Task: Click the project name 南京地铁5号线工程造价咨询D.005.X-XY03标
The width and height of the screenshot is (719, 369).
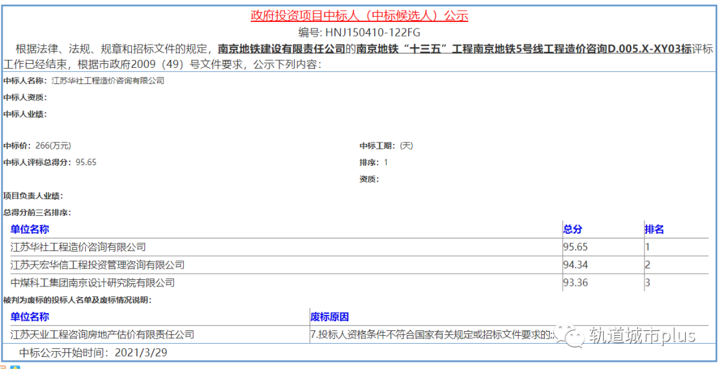Action: 581,49
